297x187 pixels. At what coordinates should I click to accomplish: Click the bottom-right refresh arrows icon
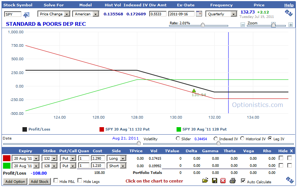290,180
